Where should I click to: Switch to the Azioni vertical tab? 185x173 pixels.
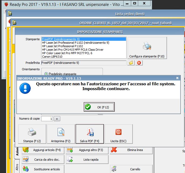[17, 152]
